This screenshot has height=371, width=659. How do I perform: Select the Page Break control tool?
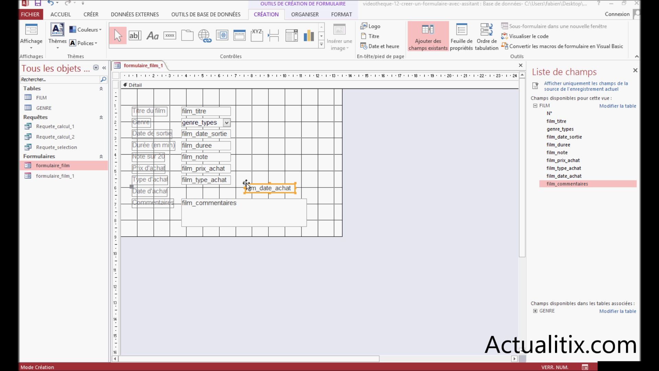[x=274, y=35]
